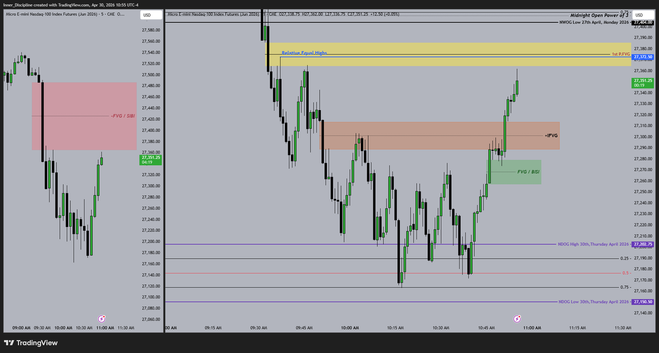
Task: Click the purple 27,202.75 price label
Action: coord(642,244)
